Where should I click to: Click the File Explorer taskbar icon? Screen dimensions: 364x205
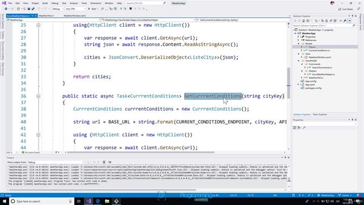(107, 201)
